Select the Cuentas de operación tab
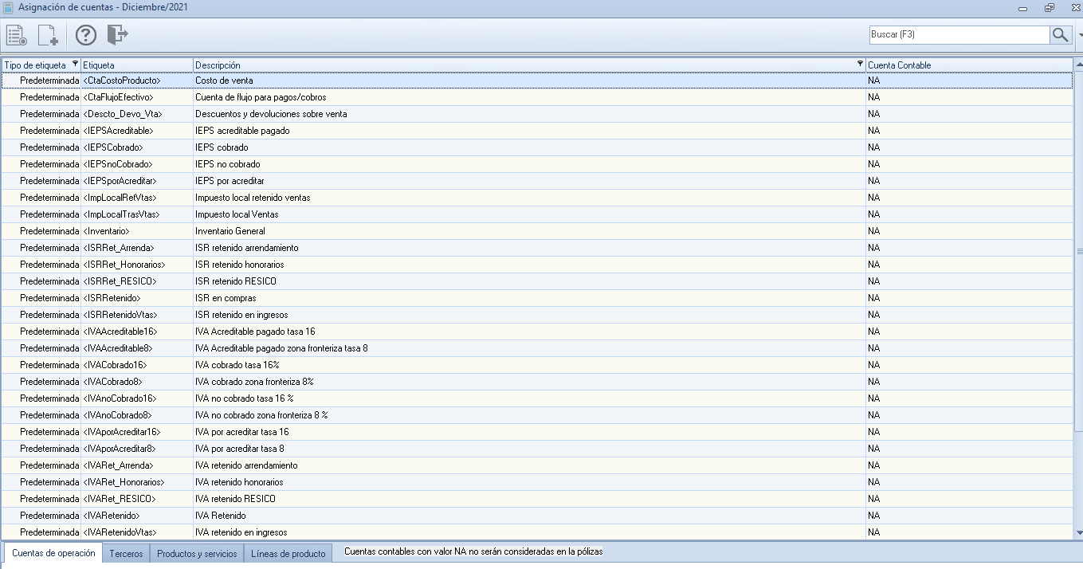Screen dimensions: 1083x569 pos(53,553)
